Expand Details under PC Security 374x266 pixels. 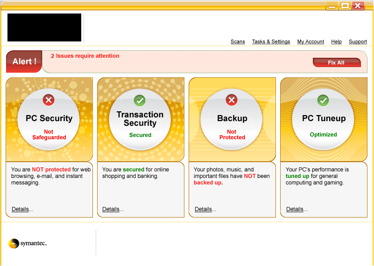pos(22,209)
